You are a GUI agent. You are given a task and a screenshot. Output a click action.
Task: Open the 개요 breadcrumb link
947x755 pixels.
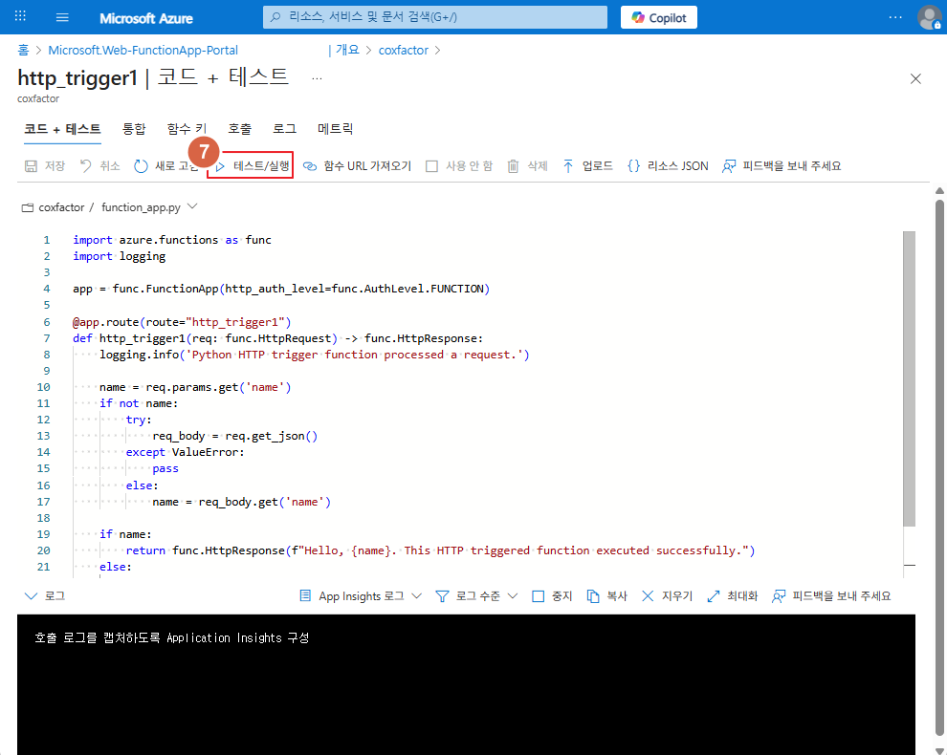click(347, 50)
